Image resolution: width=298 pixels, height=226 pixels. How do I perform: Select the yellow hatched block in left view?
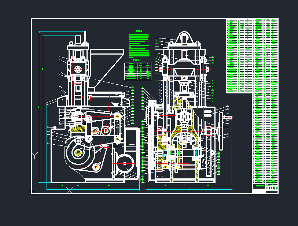coord(78,129)
